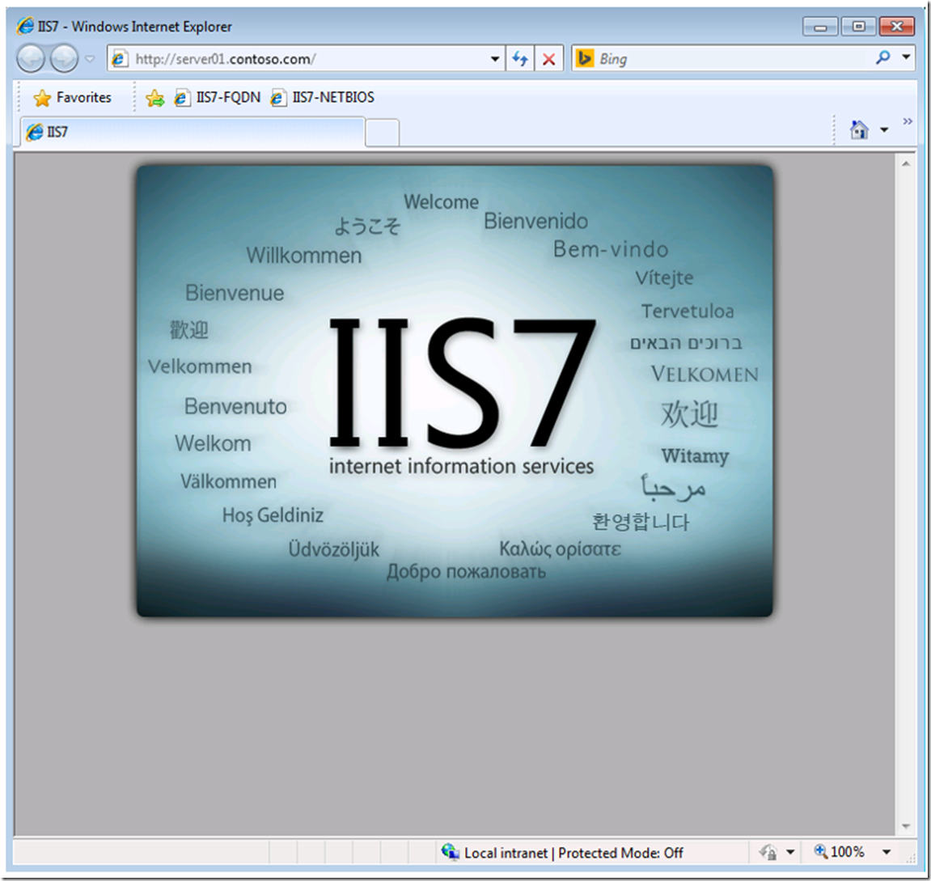This screenshot has width=931, height=881.
Task: Open the IIS7-FQDN favorite link
Action: click(218, 97)
